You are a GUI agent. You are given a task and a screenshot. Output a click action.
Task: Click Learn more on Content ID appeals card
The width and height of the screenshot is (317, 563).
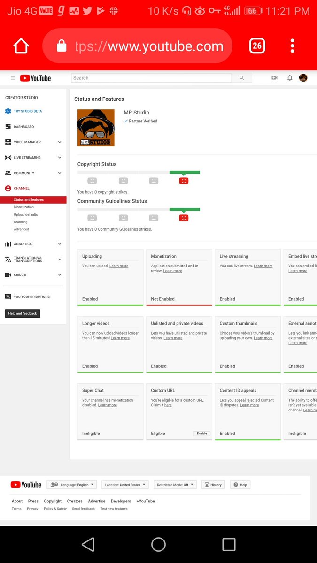coord(249,405)
